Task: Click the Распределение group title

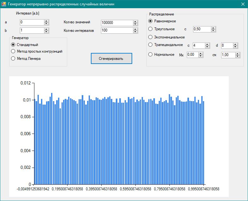Action: [162, 14]
